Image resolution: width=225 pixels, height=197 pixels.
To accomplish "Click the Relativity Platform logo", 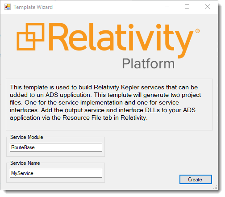I will pyautogui.click(x=108, y=46).
